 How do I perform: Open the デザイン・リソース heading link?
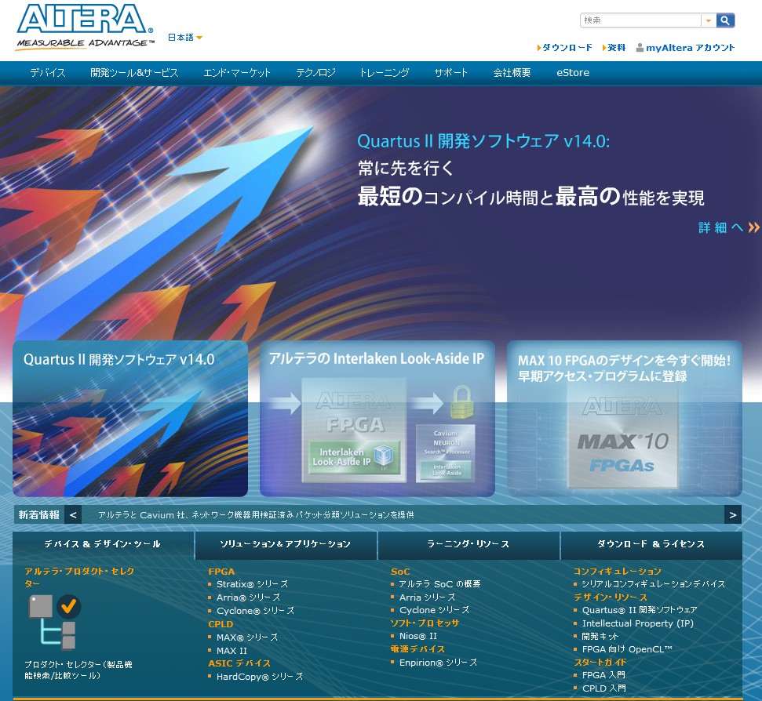point(611,597)
